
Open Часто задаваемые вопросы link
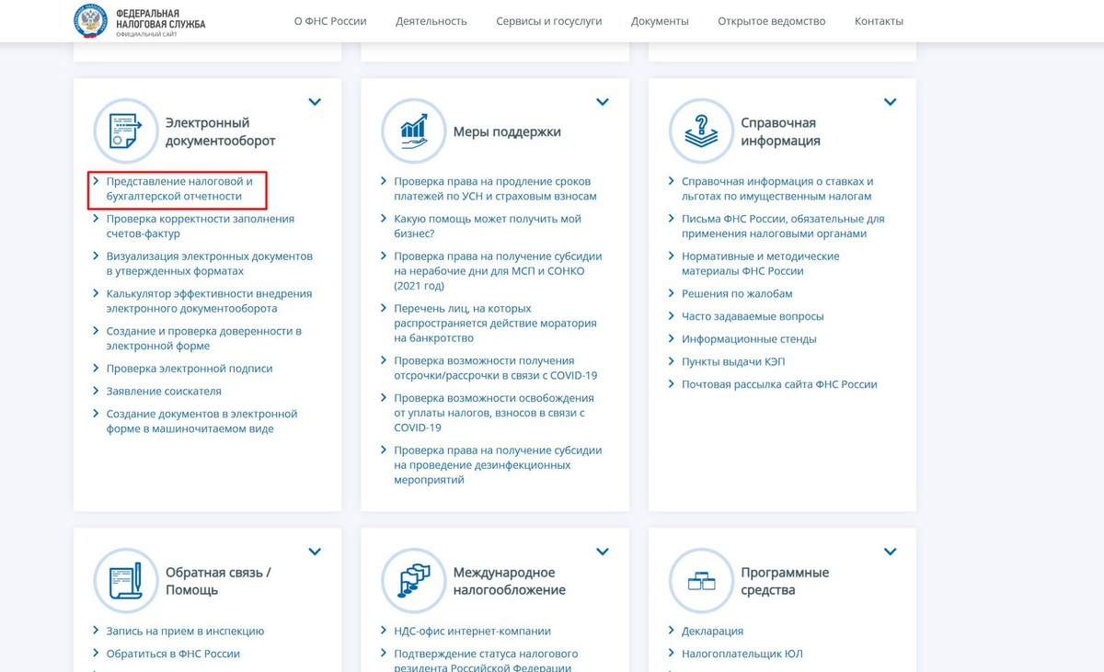(753, 316)
